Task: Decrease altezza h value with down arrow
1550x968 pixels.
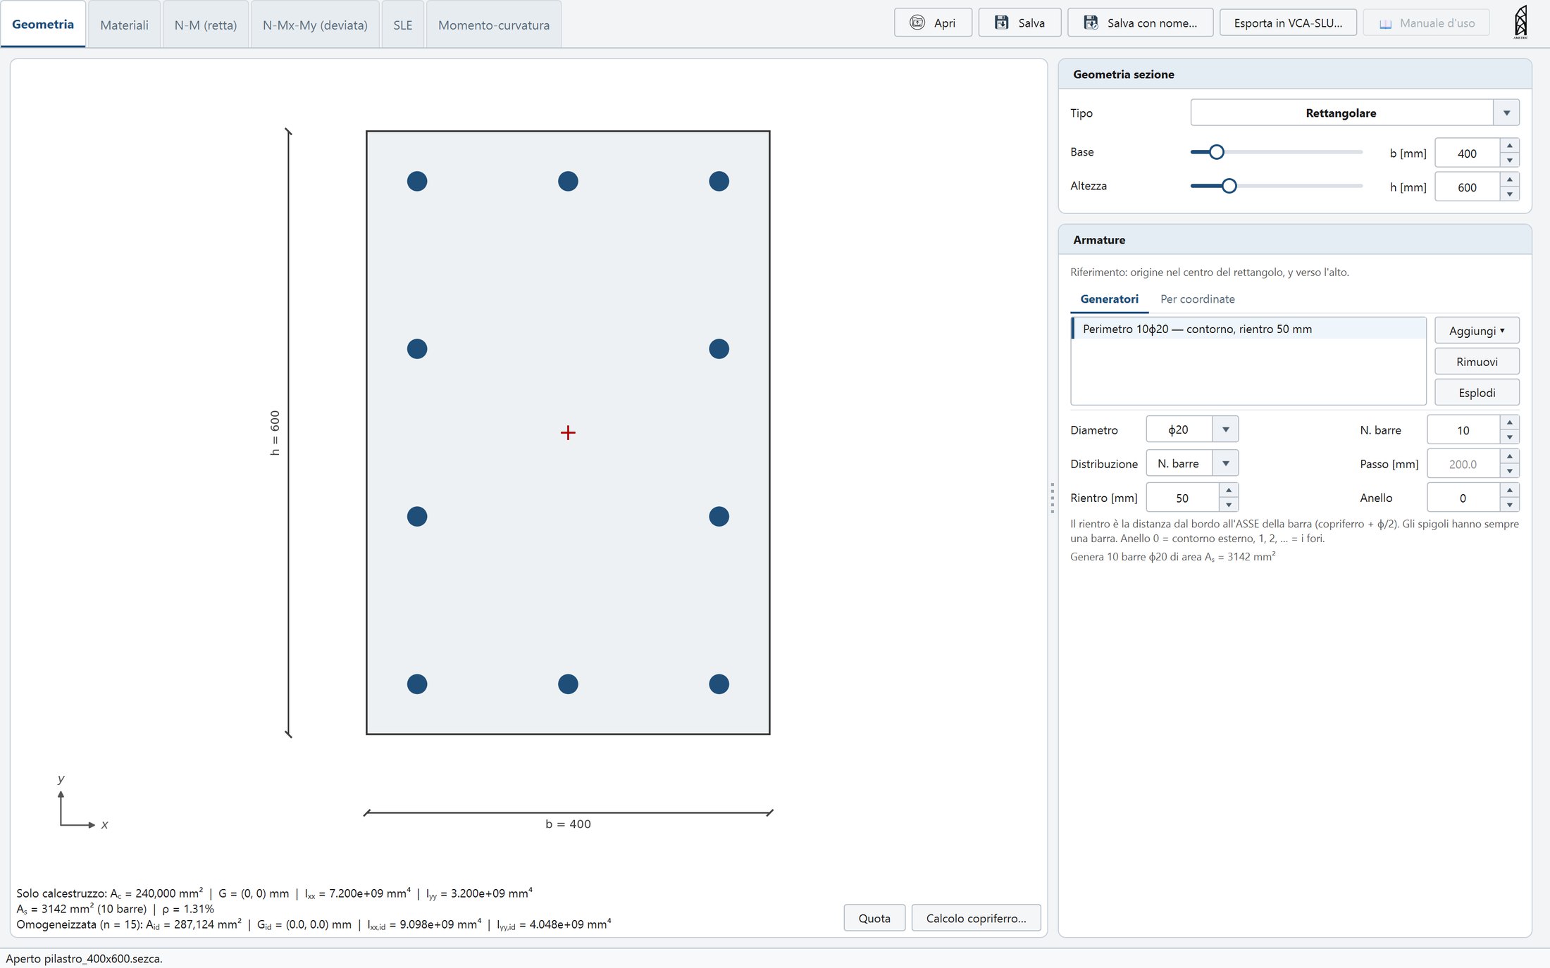Action: pyautogui.click(x=1510, y=194)
